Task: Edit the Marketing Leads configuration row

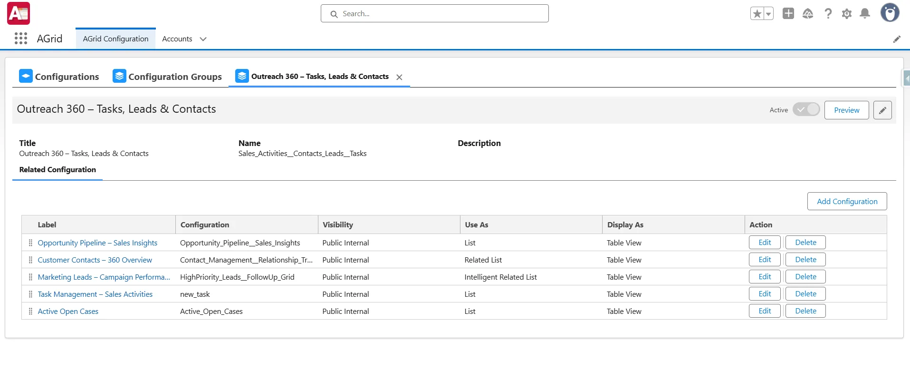Action: (x=765, y=276)
